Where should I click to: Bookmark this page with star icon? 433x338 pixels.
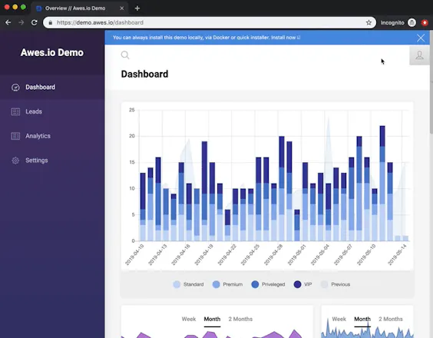pos(369,23)
